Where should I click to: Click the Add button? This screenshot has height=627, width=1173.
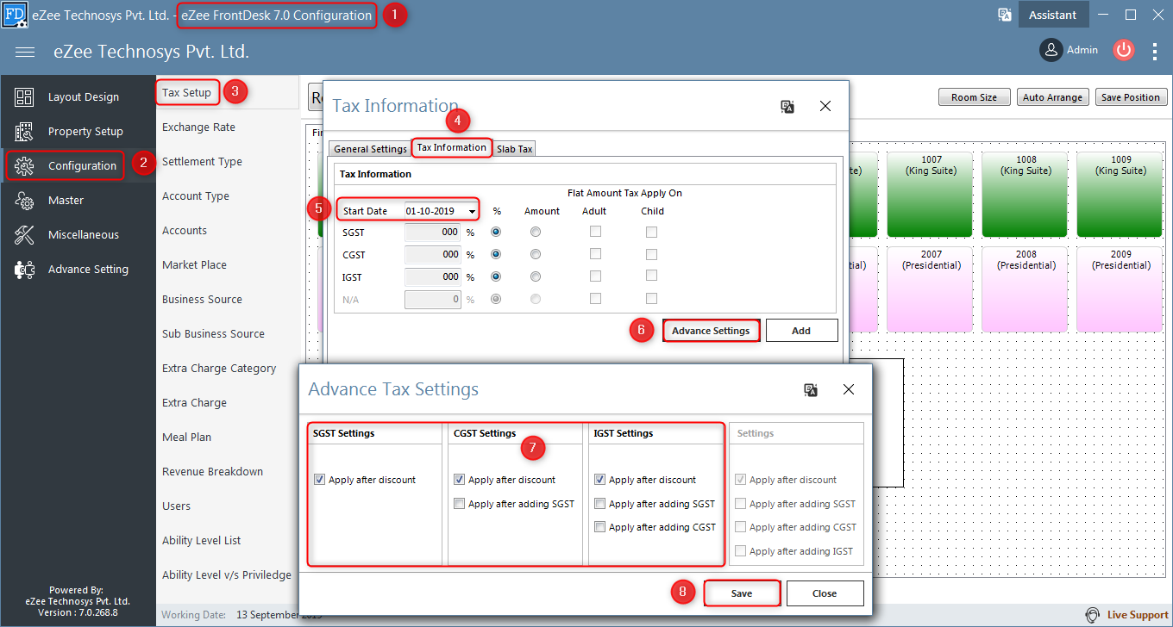(x=801, y=331)
